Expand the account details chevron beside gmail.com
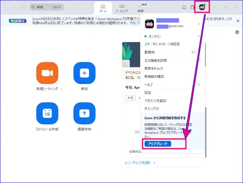This screenshot has width=243, height=183. 199,24
